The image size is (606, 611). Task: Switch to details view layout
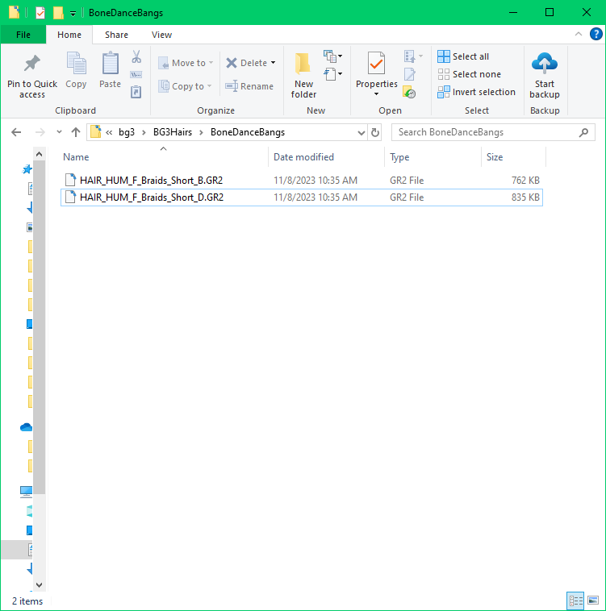click(575, 601)
